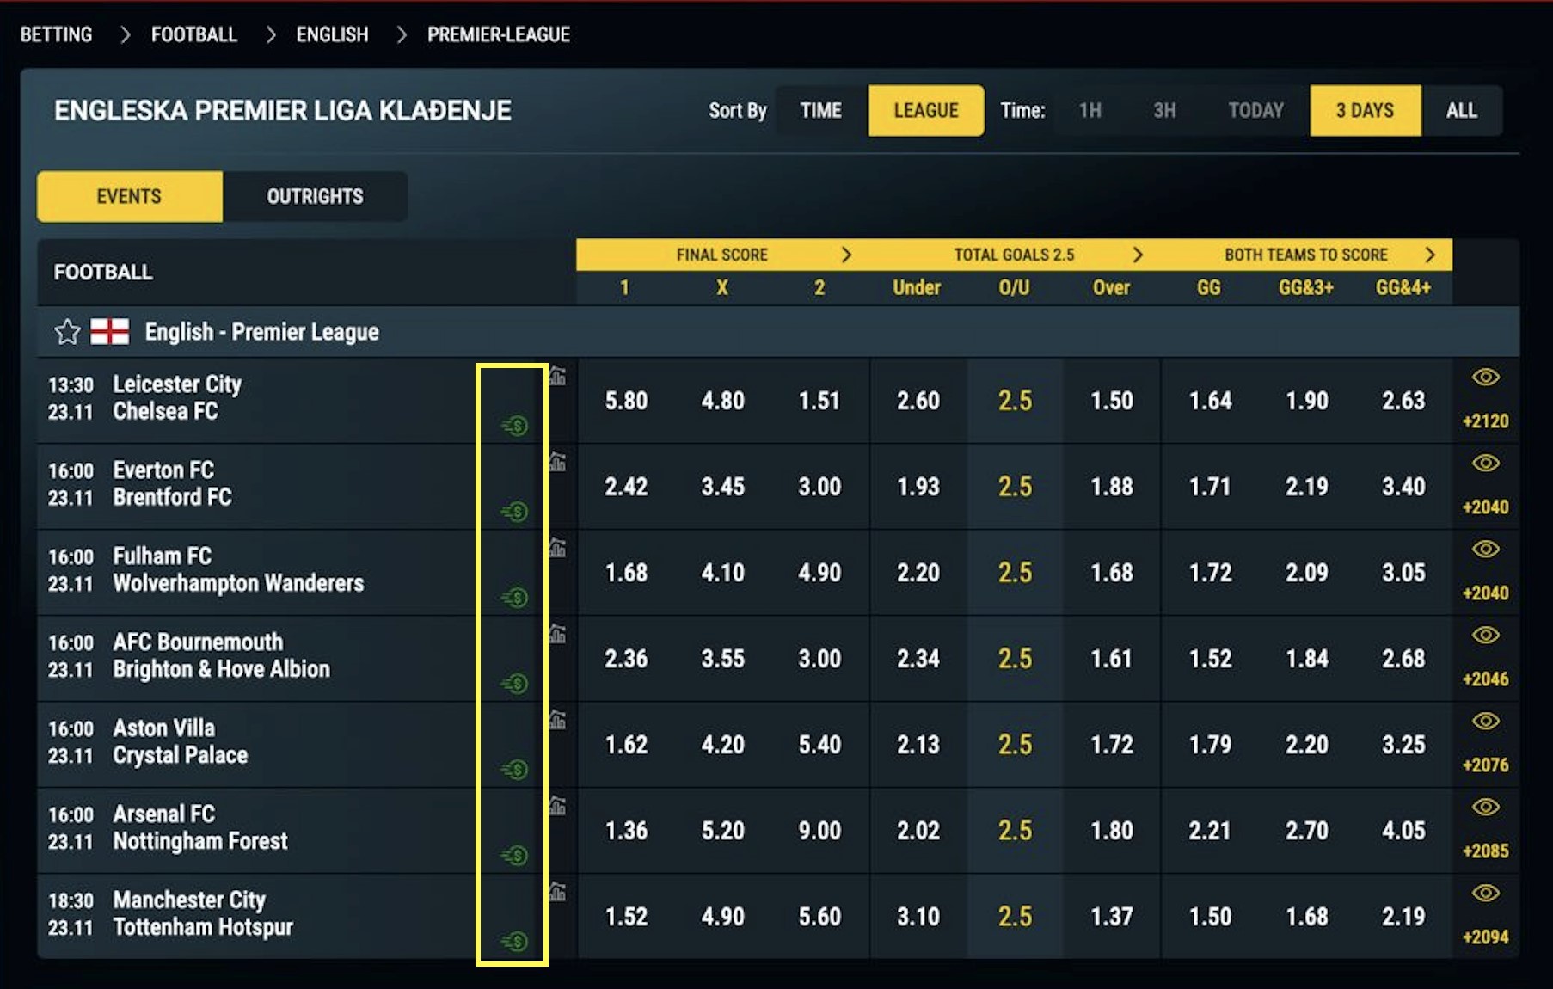Viewport: 1553px width, 989px height.
Task: Open statistics icon for Bournemouth vs Brighton
Action: pos(558,634)
